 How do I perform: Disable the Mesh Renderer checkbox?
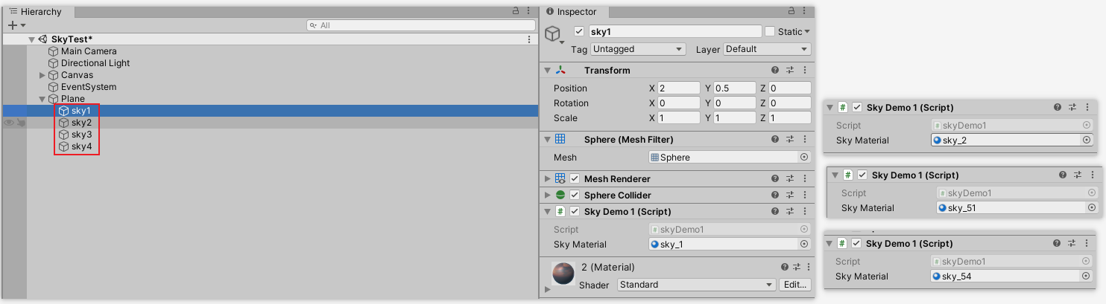point(575,179)
